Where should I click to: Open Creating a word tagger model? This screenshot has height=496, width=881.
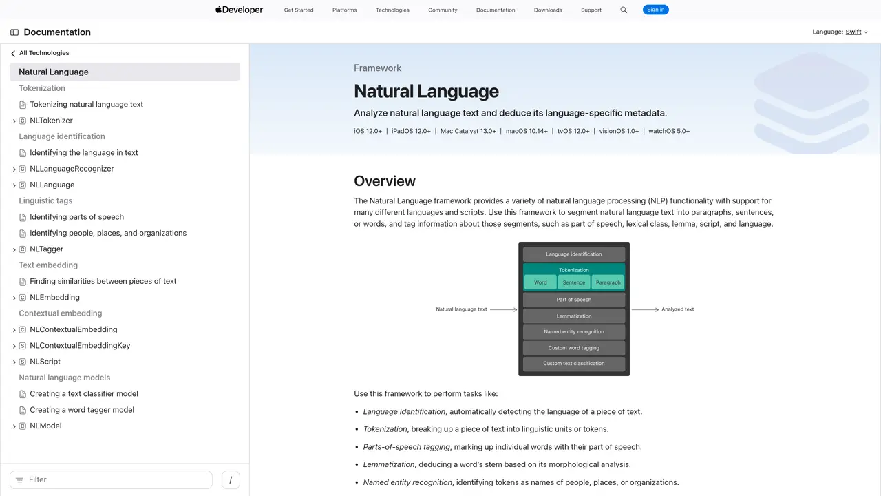pyautogui.click(x=82, y=410)
